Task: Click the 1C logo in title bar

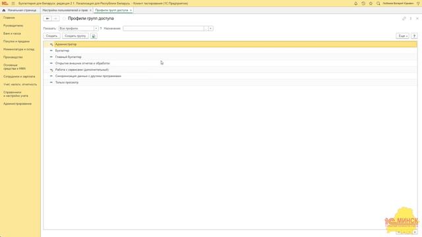Action: click(5, 3)
